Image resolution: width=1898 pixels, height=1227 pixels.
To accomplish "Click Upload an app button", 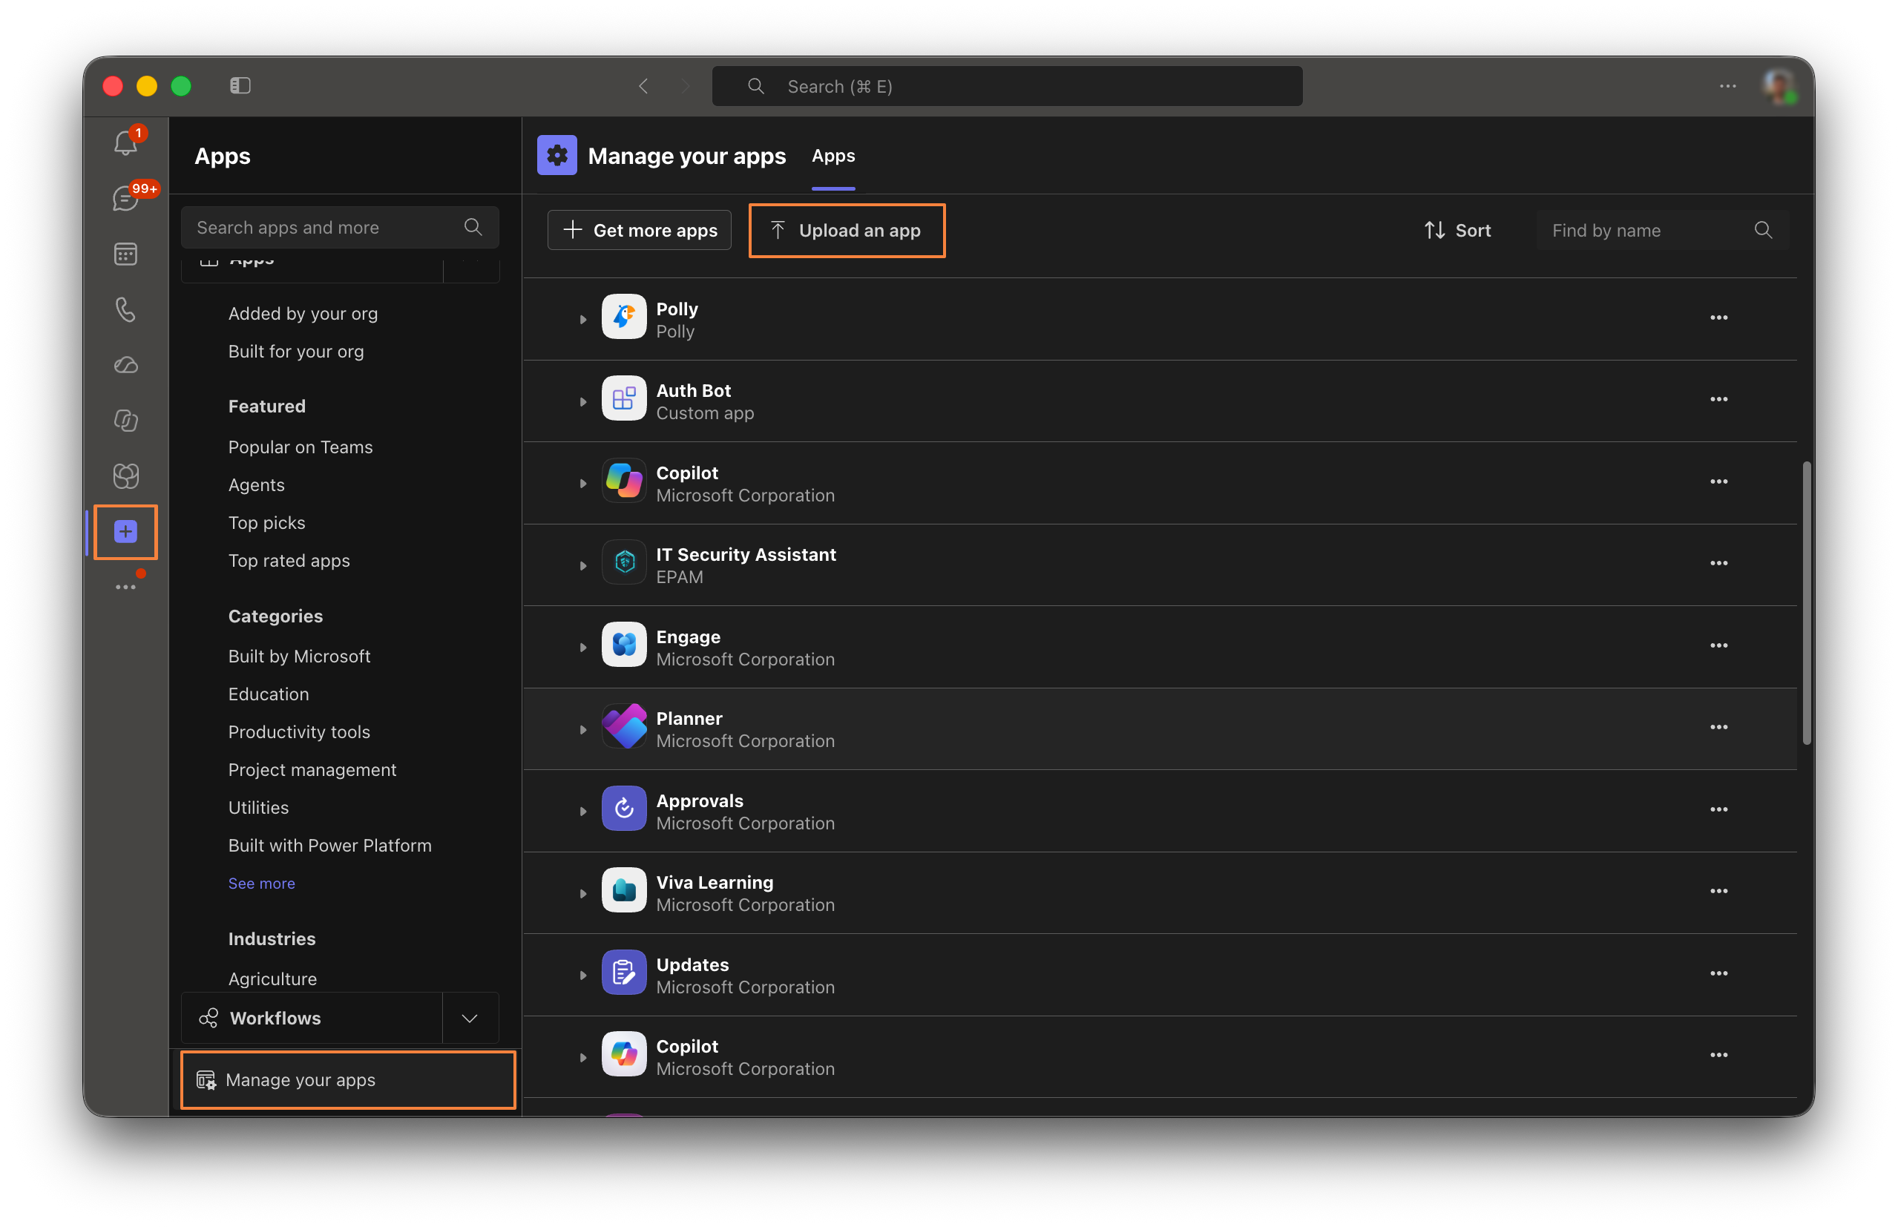I will [846, 230].
